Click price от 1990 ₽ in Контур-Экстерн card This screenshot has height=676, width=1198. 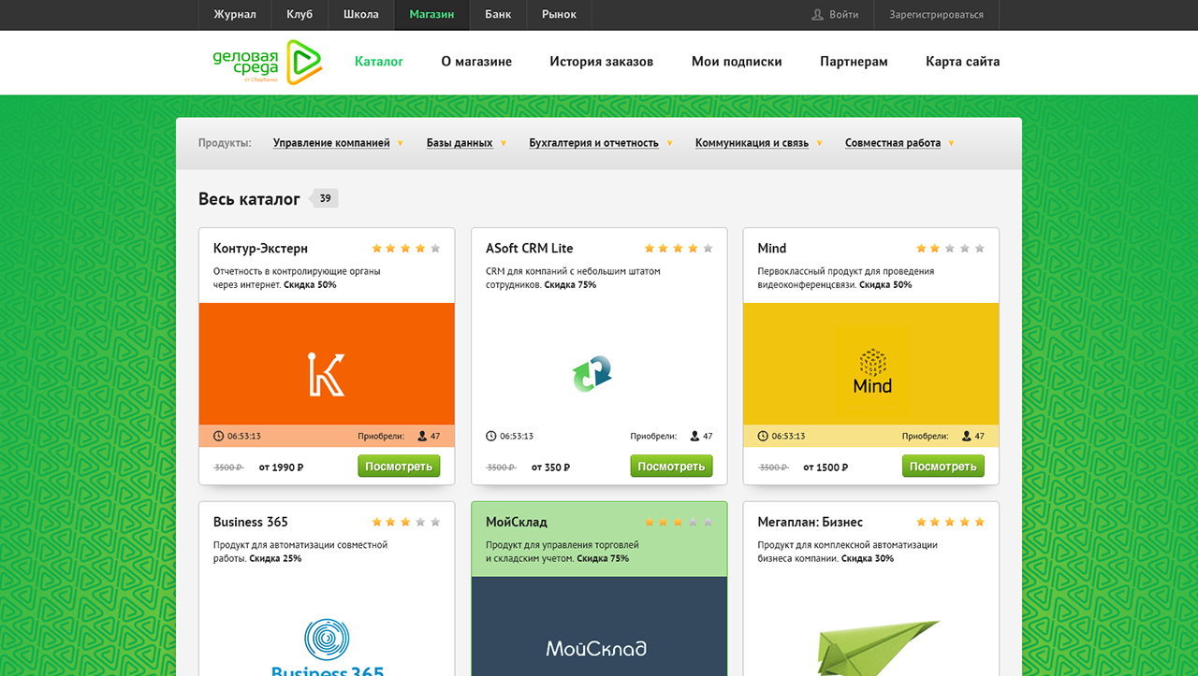281,467
